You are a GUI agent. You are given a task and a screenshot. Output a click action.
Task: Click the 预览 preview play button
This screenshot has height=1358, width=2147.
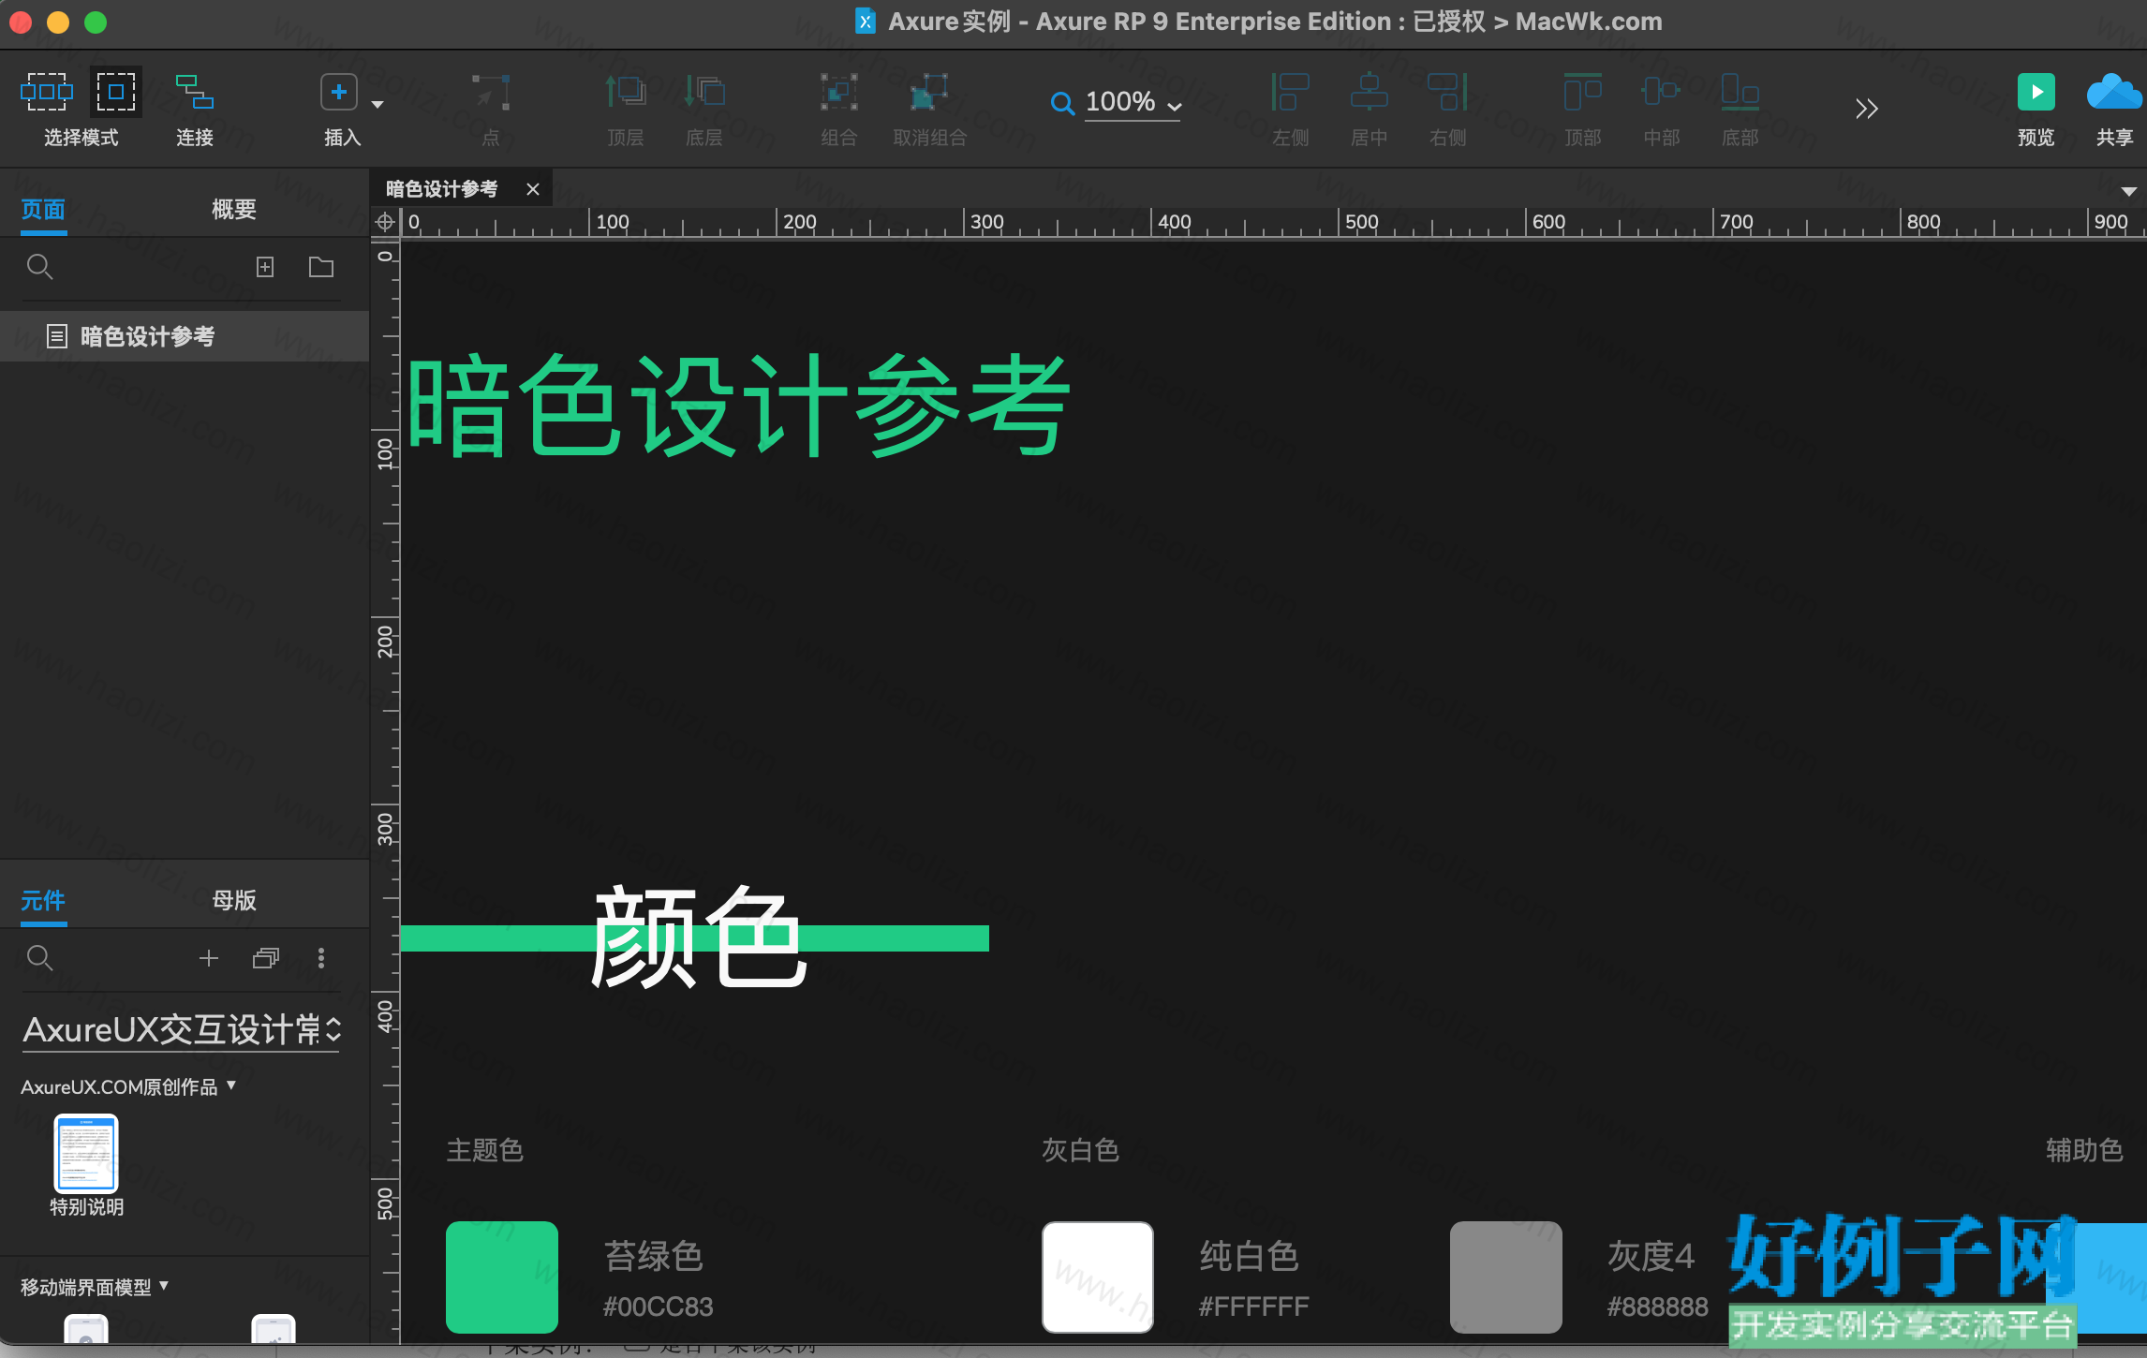(2036, 92)
